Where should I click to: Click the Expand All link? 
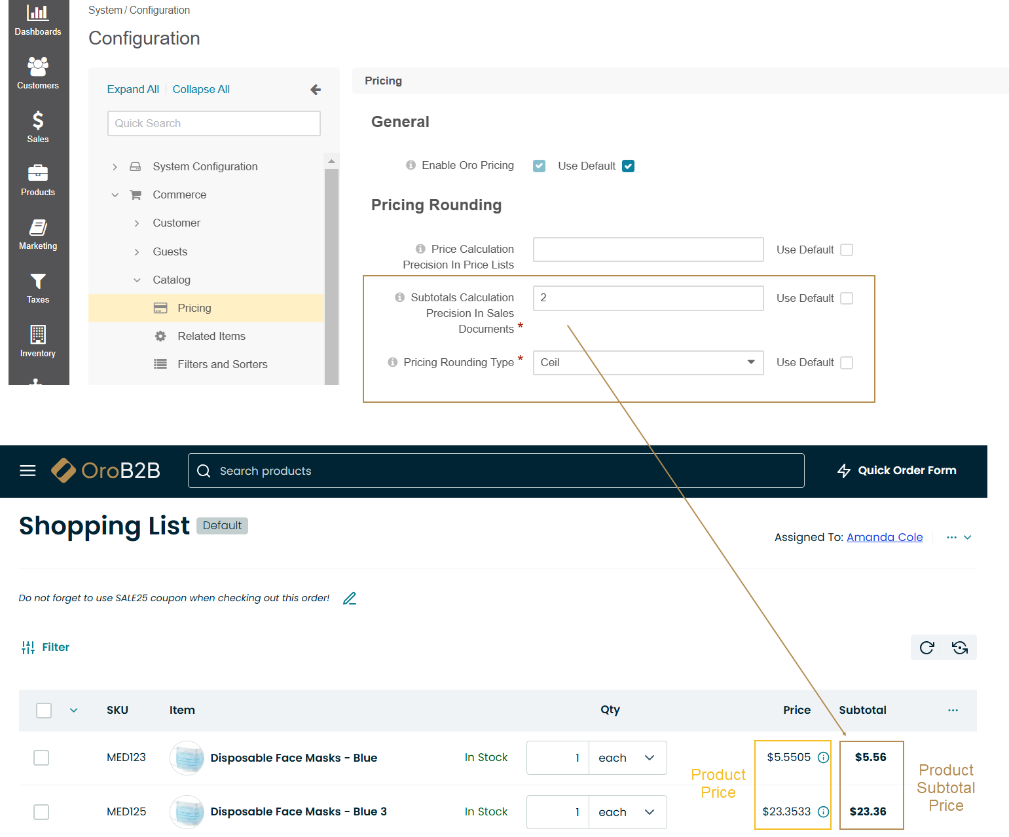pyautogui.click(x=133, y=89)
